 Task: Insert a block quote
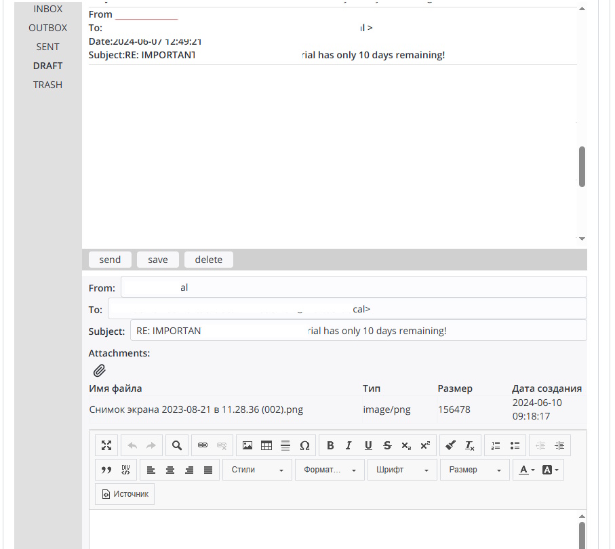pos(106,470)
